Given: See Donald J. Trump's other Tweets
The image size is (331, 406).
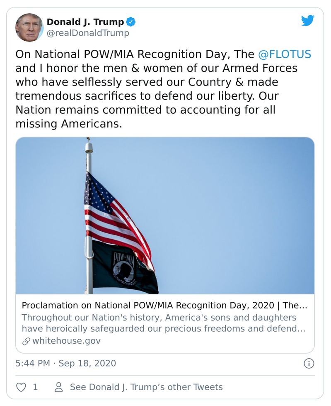Looking at the screenshot, I should [x=146, y=387].
